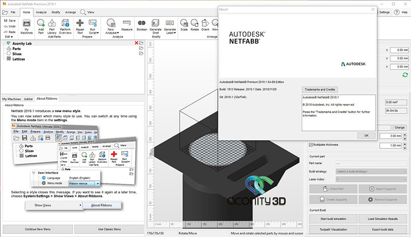Click Continue New Menu button
This screenshot has width=411, height=237.
click(x=38, y=229)
